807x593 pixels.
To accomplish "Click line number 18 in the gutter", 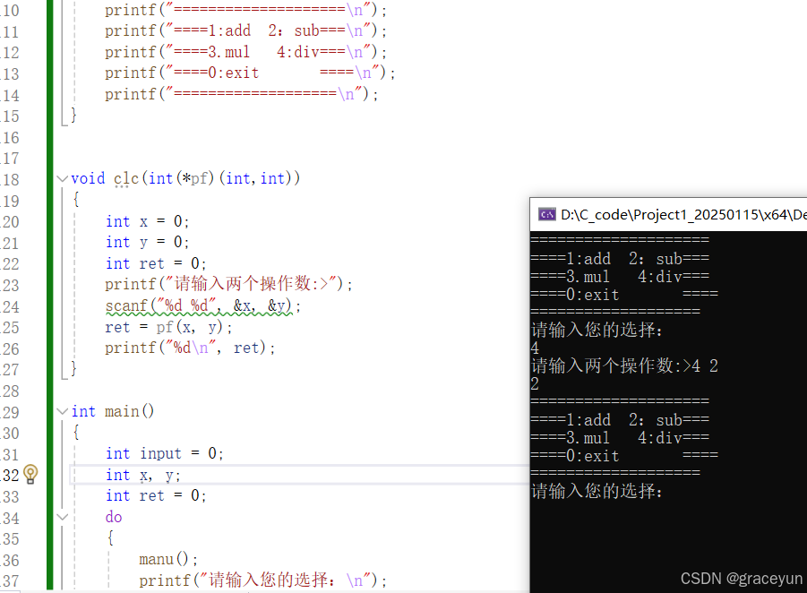I will [10, 180].
